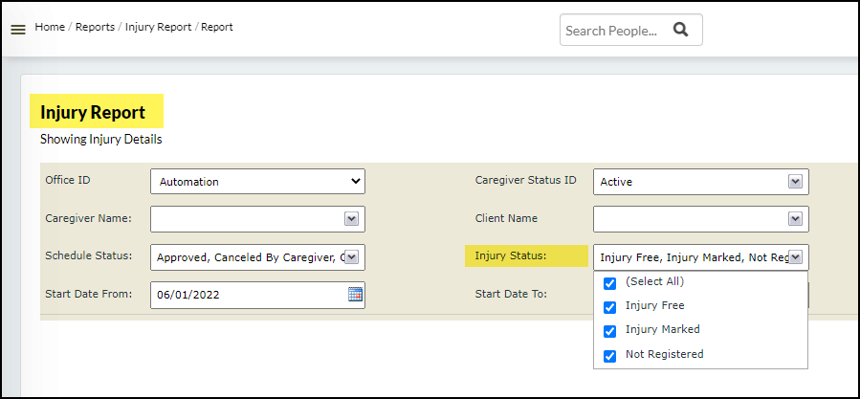The width and height of the screenshot is (860, 399).
Task: Expand the Office ID dropdown
Action: pos(257,181)
